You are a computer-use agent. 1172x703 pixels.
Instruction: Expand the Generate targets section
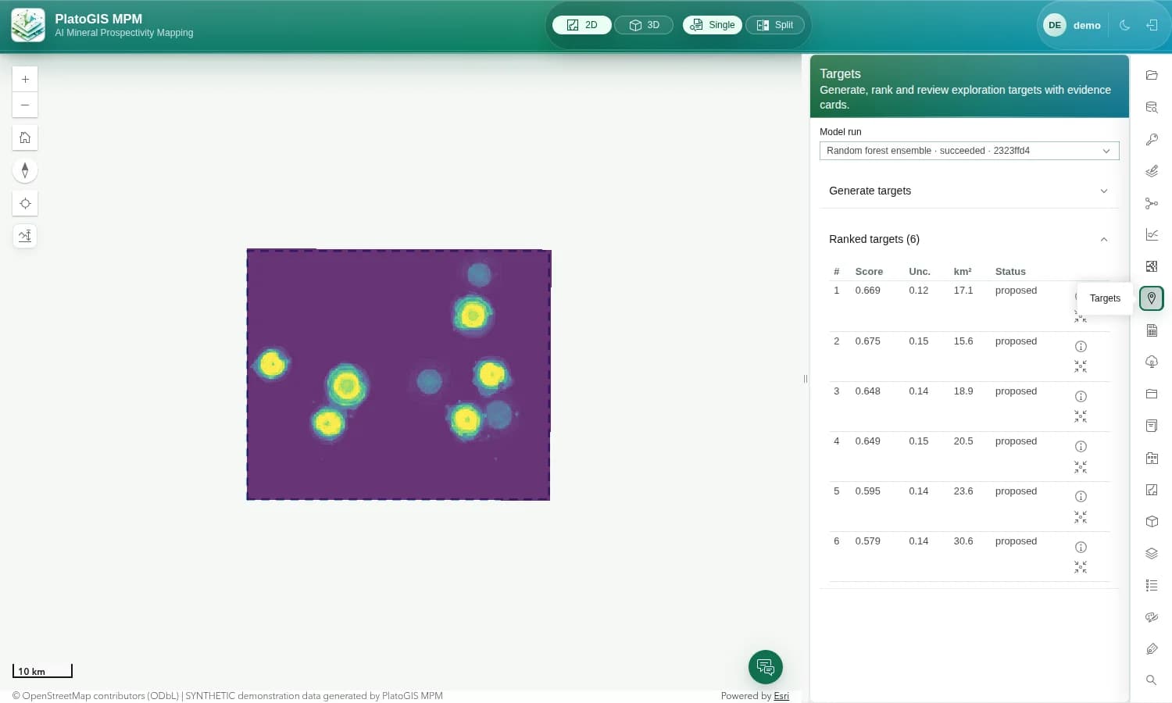coord(969,191)
